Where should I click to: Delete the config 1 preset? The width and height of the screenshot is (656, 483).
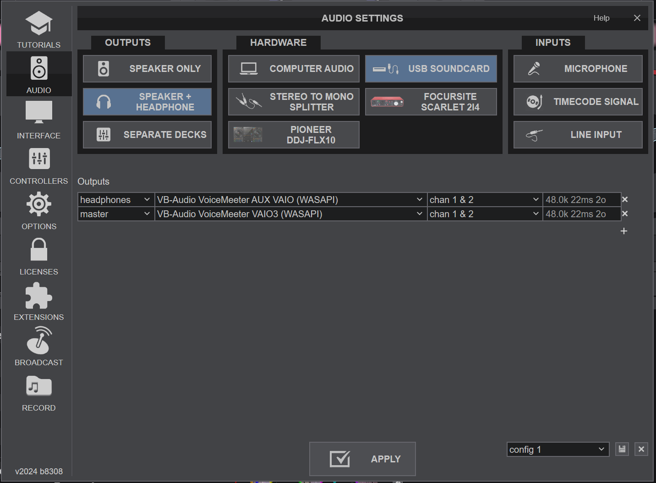[641, 449]
